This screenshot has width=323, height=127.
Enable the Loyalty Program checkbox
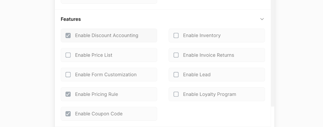(176, 94)
